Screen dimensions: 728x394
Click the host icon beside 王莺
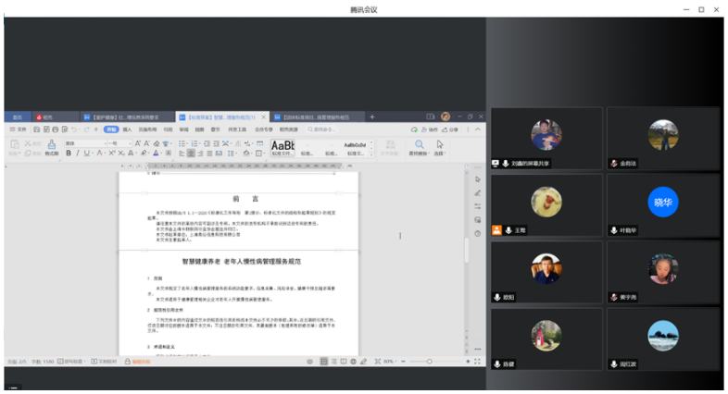tap(496, 229)
